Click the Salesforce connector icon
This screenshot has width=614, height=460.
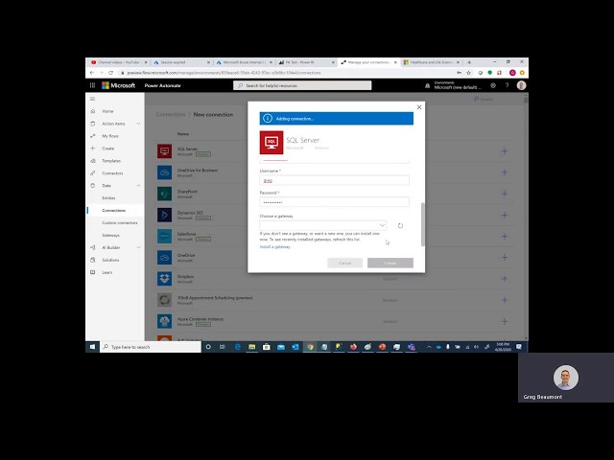164,237
